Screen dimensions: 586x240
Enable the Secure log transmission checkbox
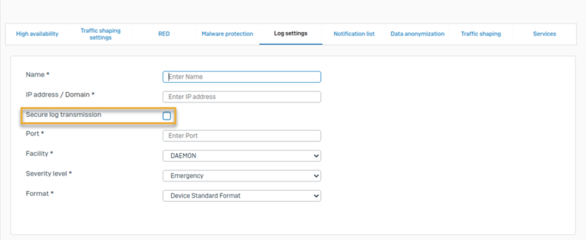[167, 116]
